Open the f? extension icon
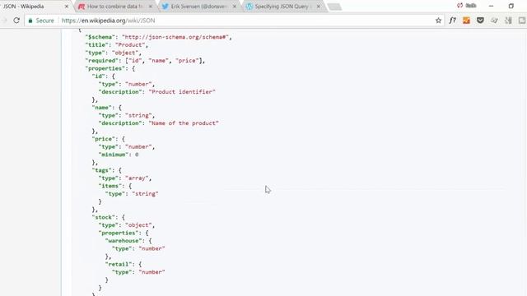The image size is (527, 296). [452, 21]
